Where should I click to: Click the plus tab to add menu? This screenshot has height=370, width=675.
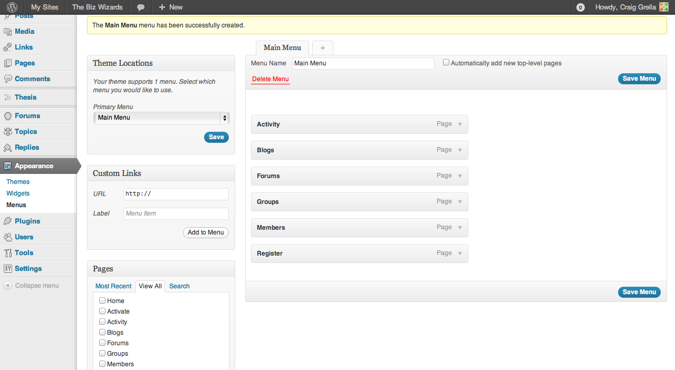coord(323,48)
